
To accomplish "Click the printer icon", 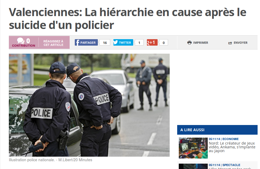I will coord(189,43).
